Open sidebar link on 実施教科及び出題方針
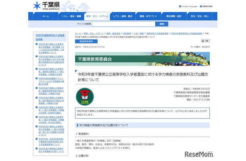 point(51,61)
